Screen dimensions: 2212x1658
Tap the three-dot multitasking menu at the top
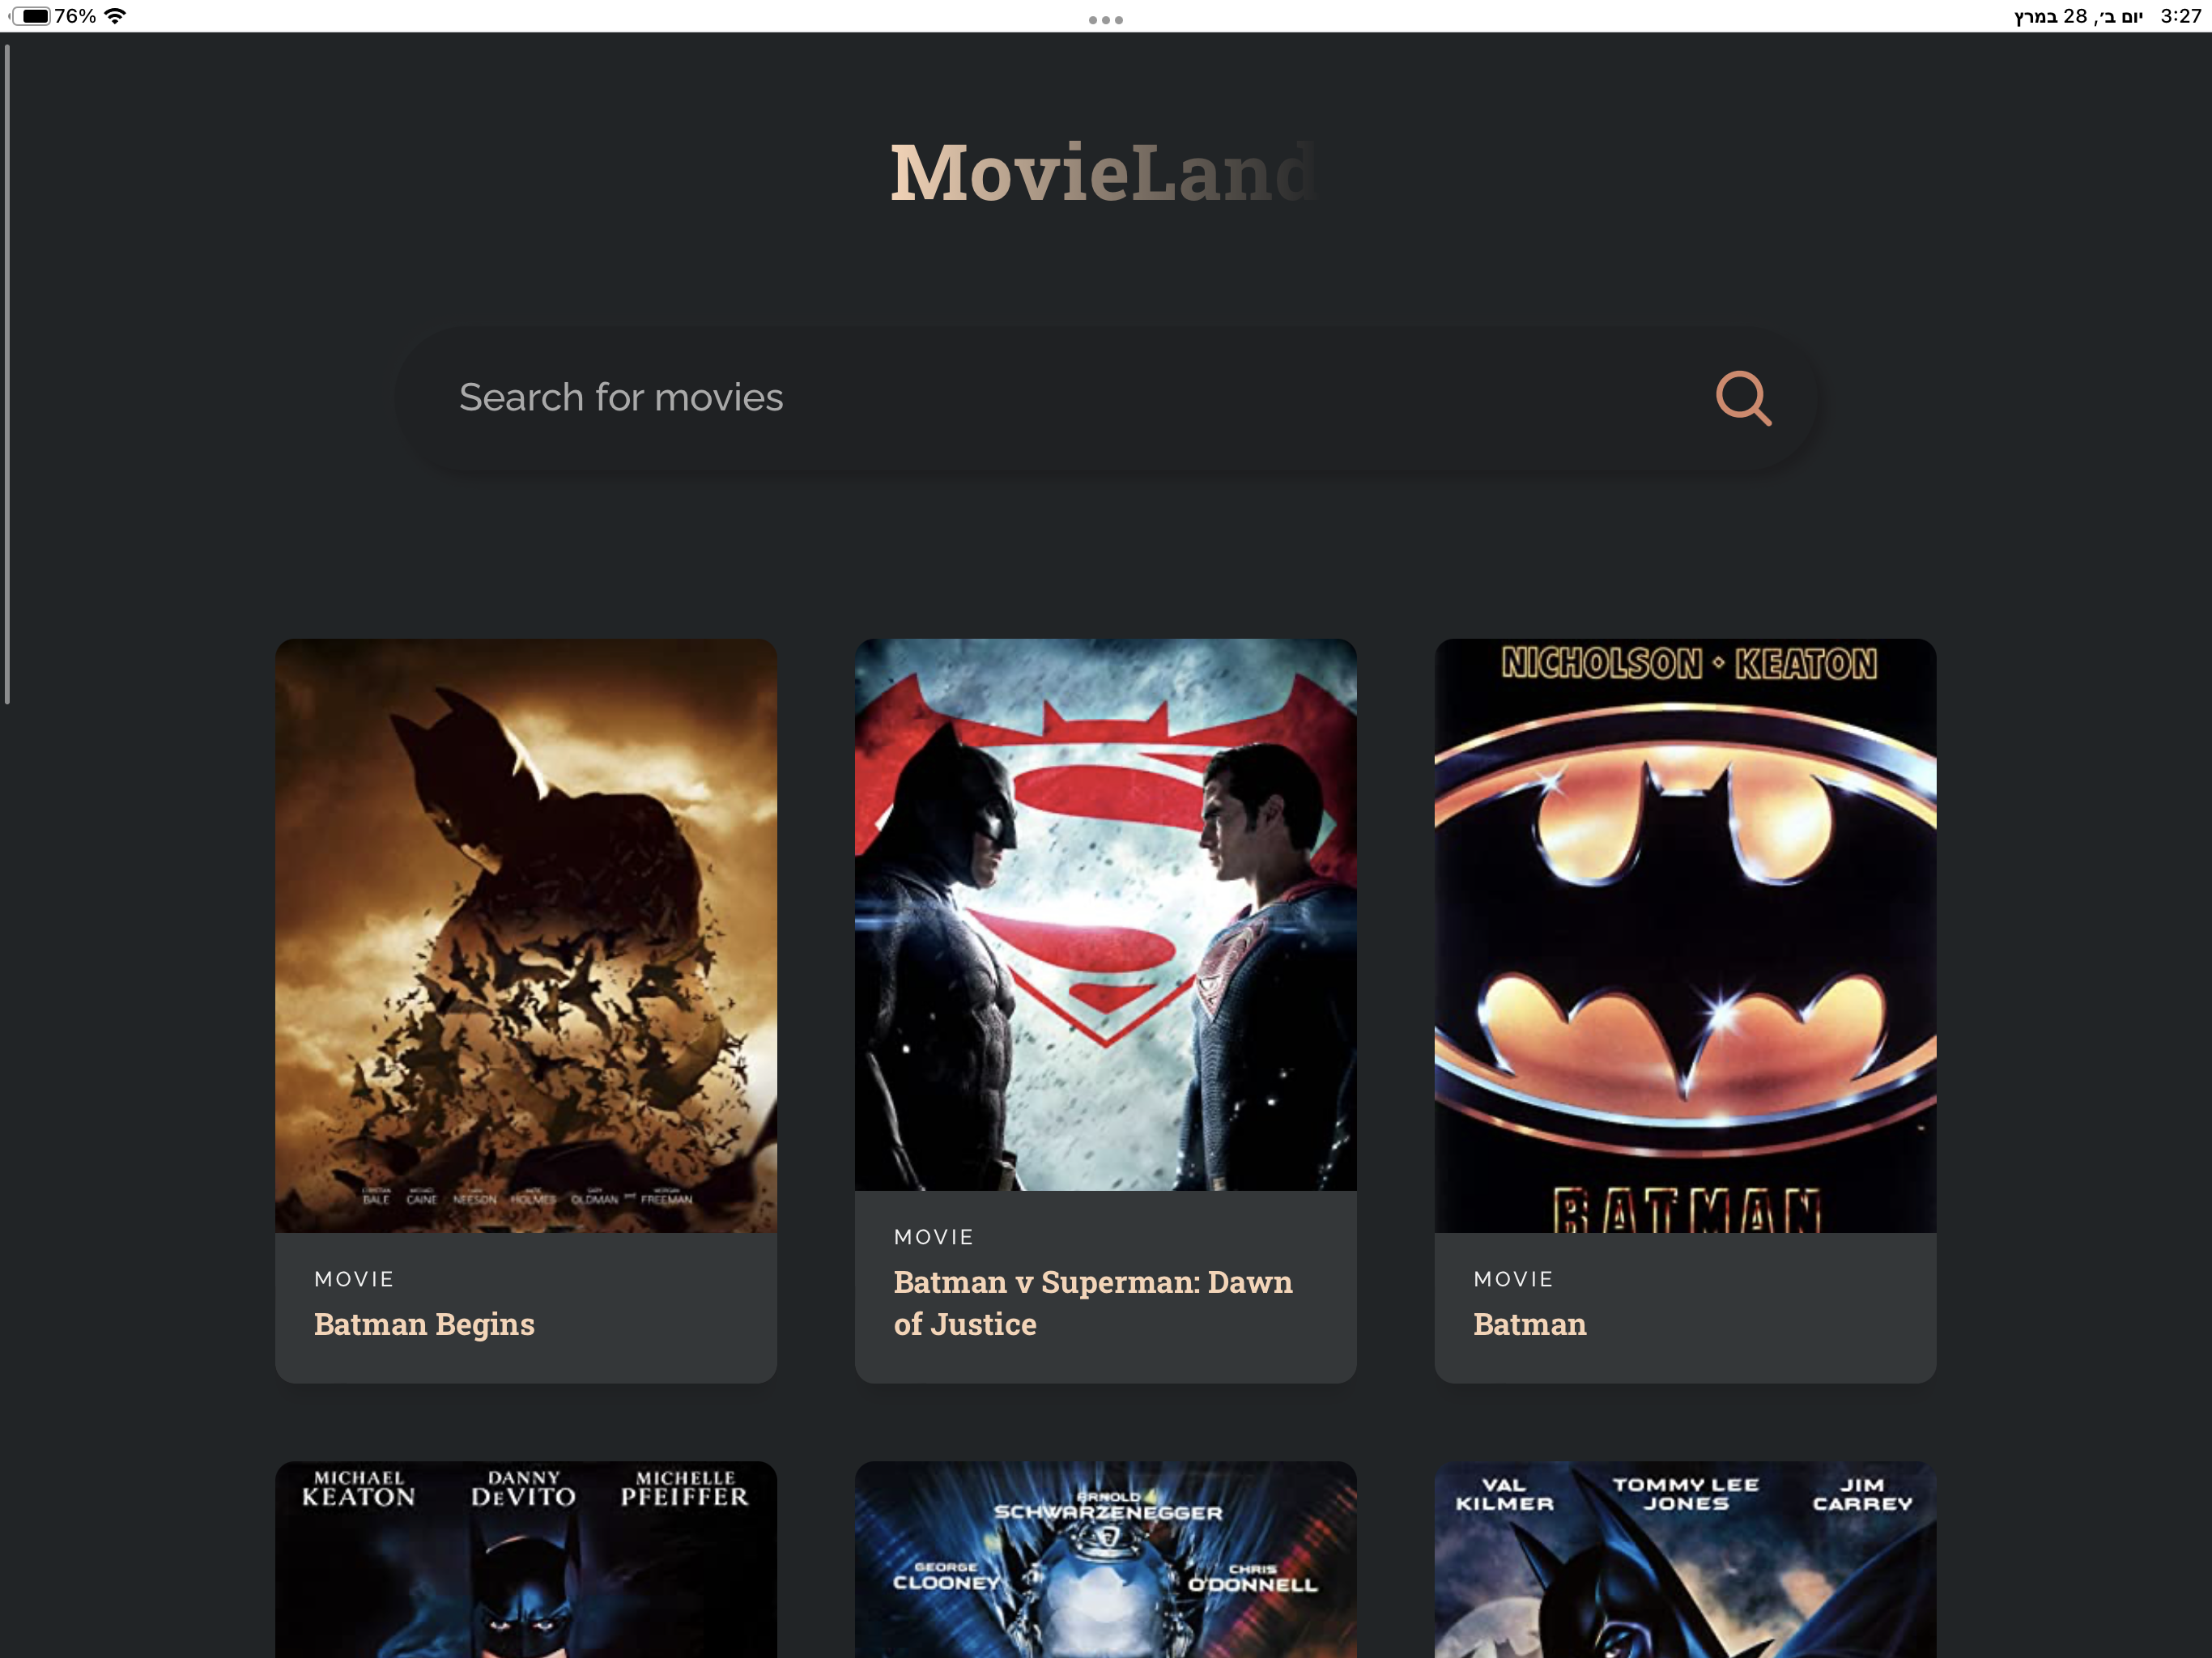(1106, 20)
